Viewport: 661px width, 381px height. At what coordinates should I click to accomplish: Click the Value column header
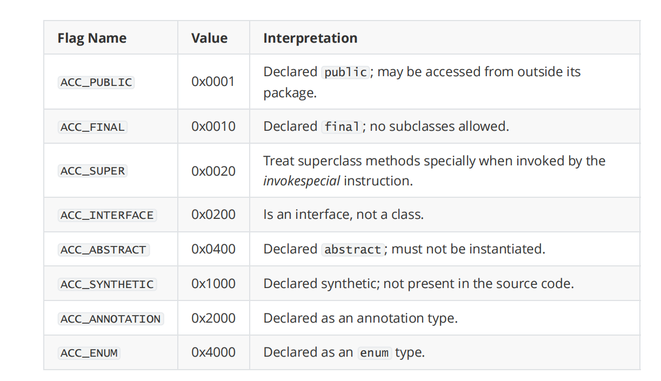tap(209, 38)
